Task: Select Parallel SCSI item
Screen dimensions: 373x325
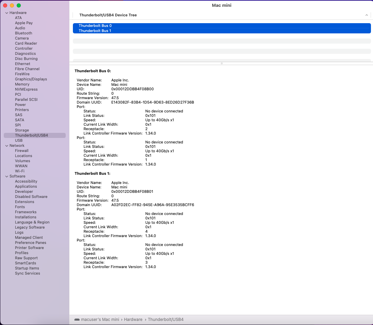Action: 26,100
